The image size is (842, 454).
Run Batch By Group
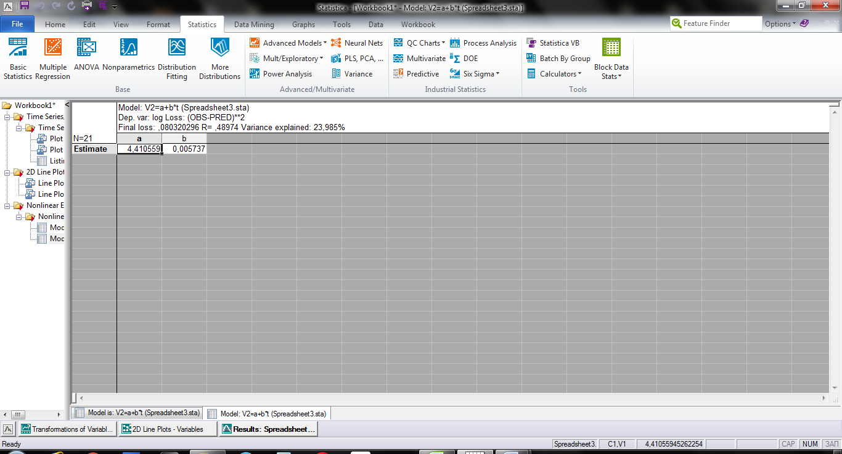tap(558, 59)
